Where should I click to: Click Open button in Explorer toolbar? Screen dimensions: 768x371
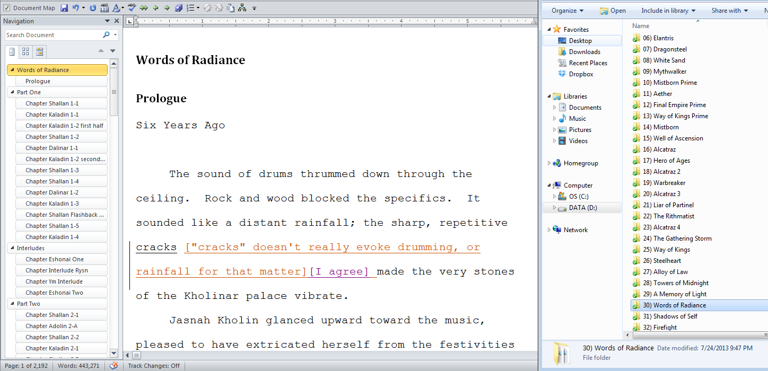[x=613, y=11]
